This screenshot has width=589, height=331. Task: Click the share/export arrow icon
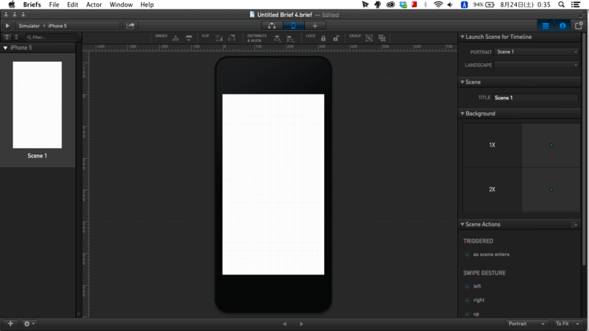coord(130,26)
